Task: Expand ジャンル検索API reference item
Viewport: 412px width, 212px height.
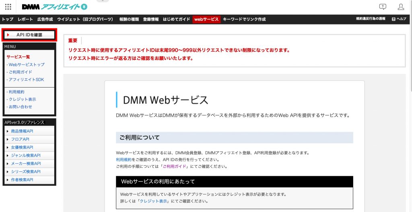Action: pyautogui.click(x=29, y=155)
